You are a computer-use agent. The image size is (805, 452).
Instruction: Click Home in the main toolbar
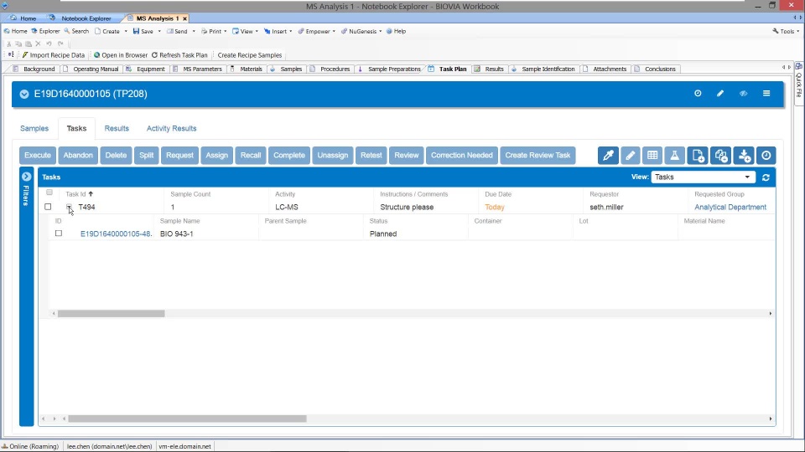15,31
